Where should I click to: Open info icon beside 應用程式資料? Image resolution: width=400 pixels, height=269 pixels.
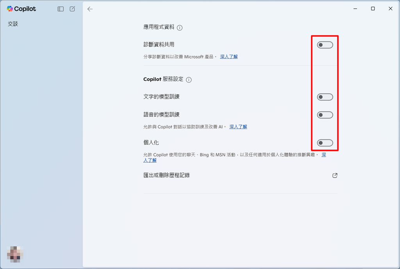click(180, 28)
